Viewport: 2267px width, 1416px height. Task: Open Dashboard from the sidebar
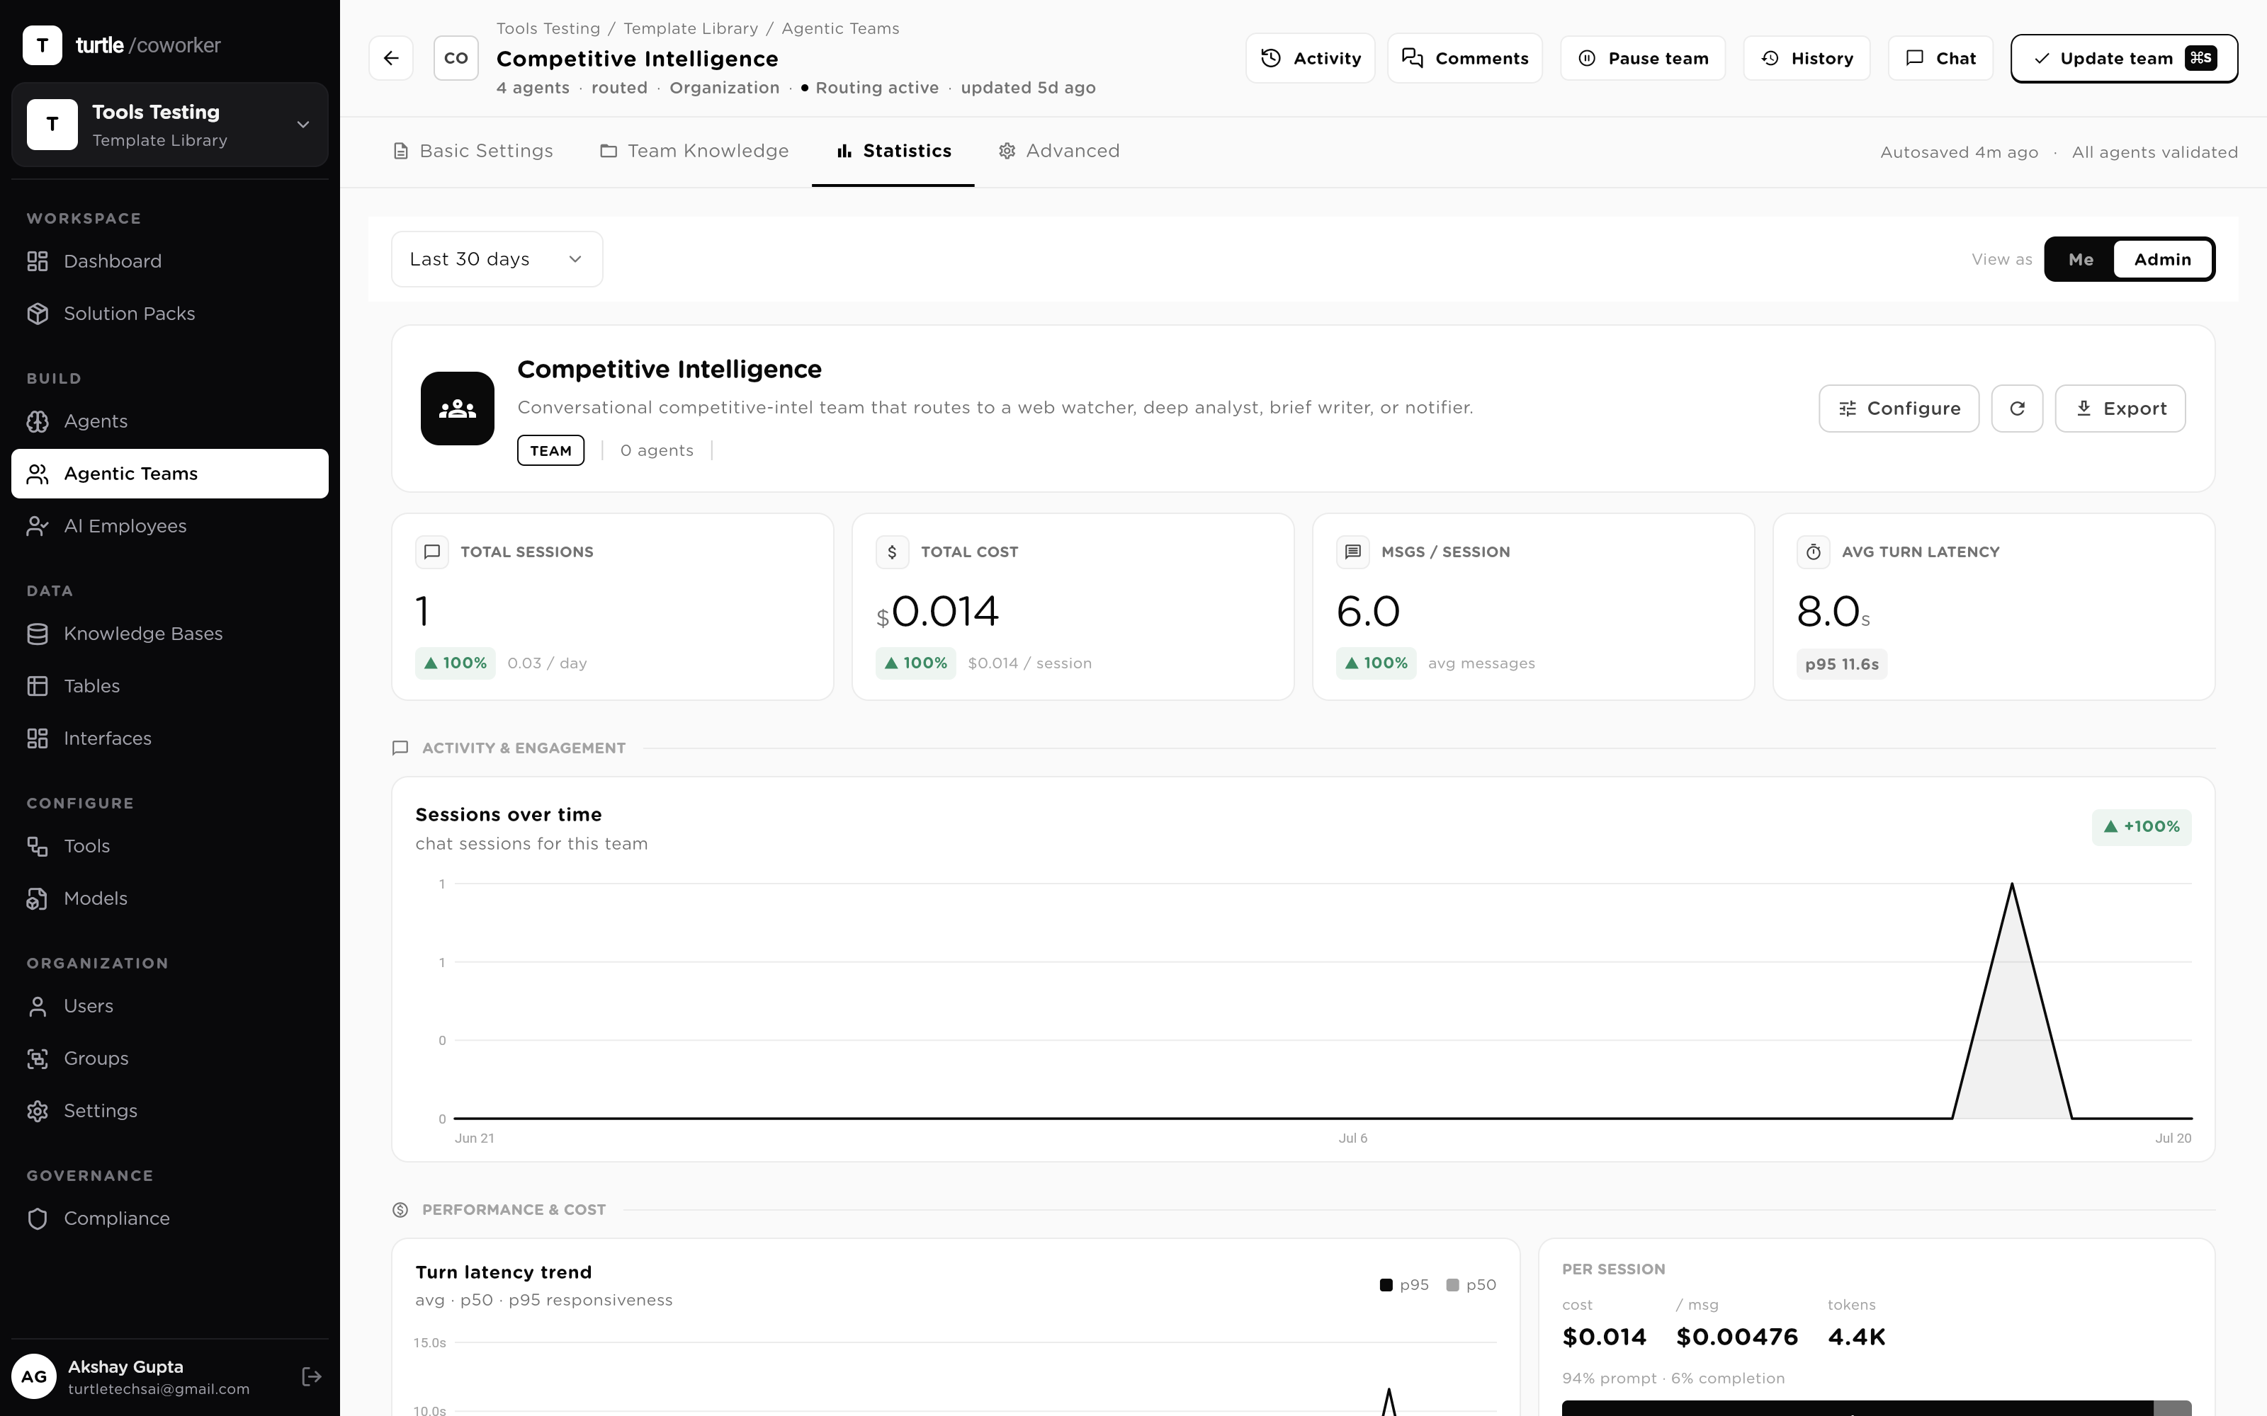pos(169,261)
